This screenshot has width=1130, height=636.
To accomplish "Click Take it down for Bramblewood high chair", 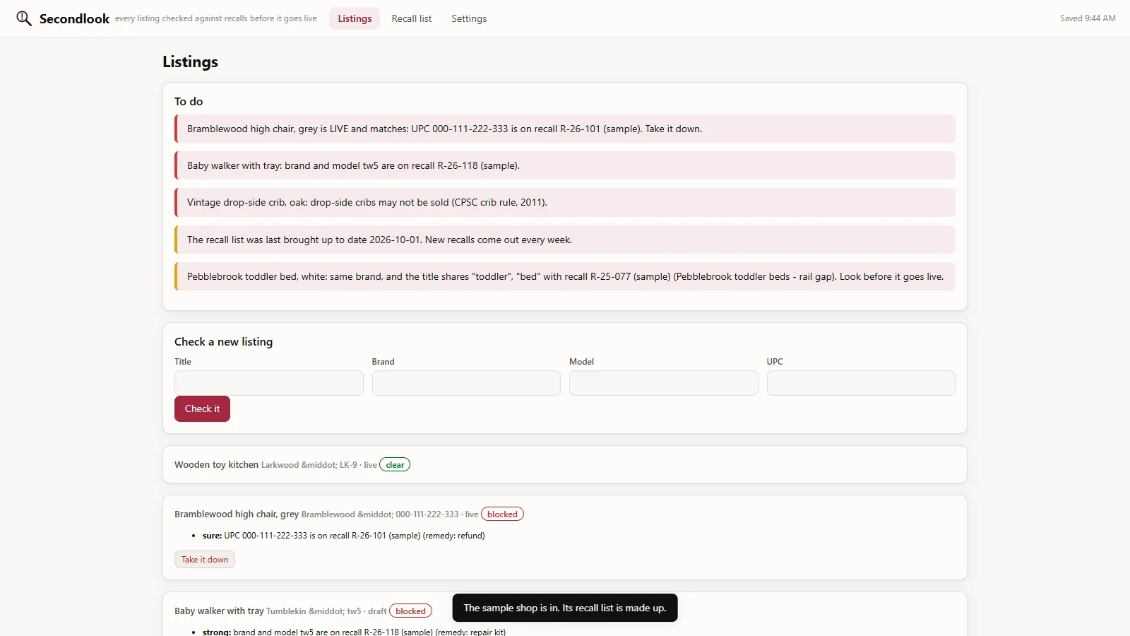I will tap(205, 560).
